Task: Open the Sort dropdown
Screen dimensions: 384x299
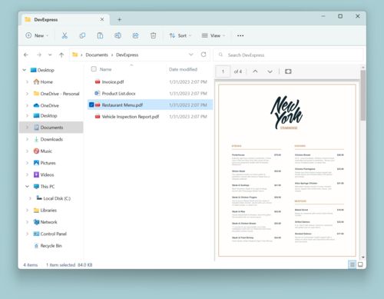Action: click(x=180, y=35)
